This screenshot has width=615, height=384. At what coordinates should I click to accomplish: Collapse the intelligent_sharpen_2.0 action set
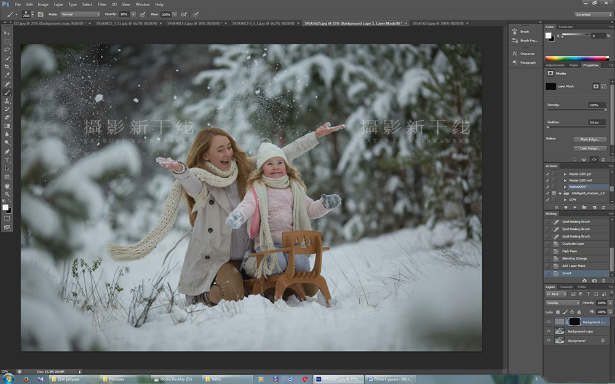coord(560,193)
